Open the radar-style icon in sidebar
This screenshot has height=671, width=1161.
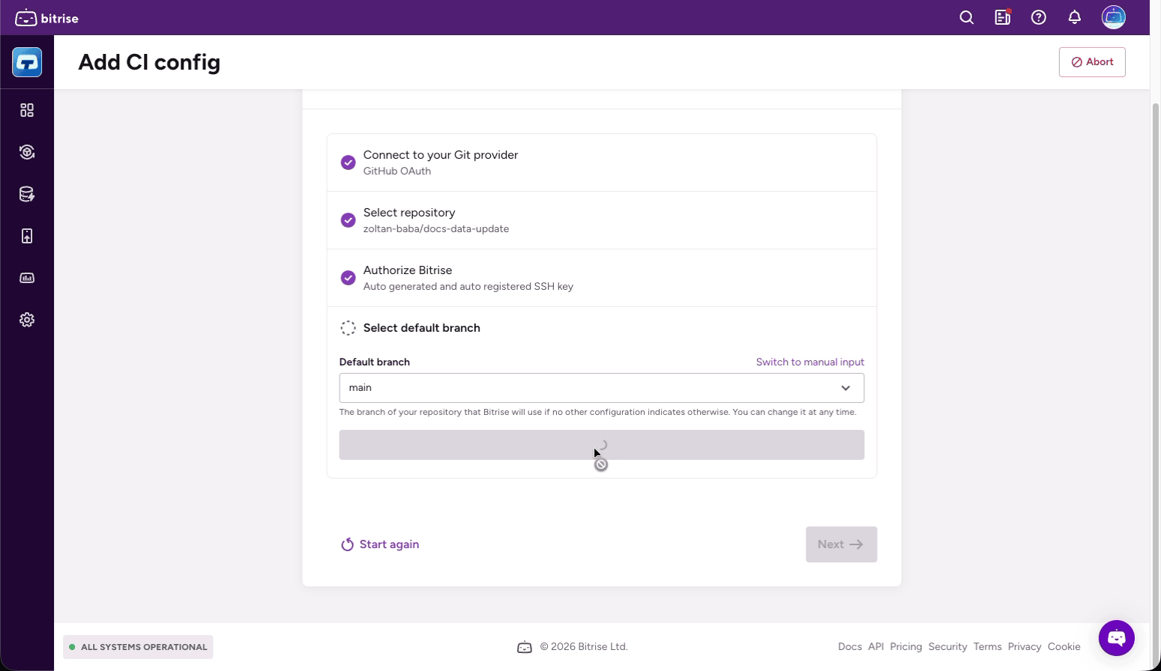coord(27,152)
